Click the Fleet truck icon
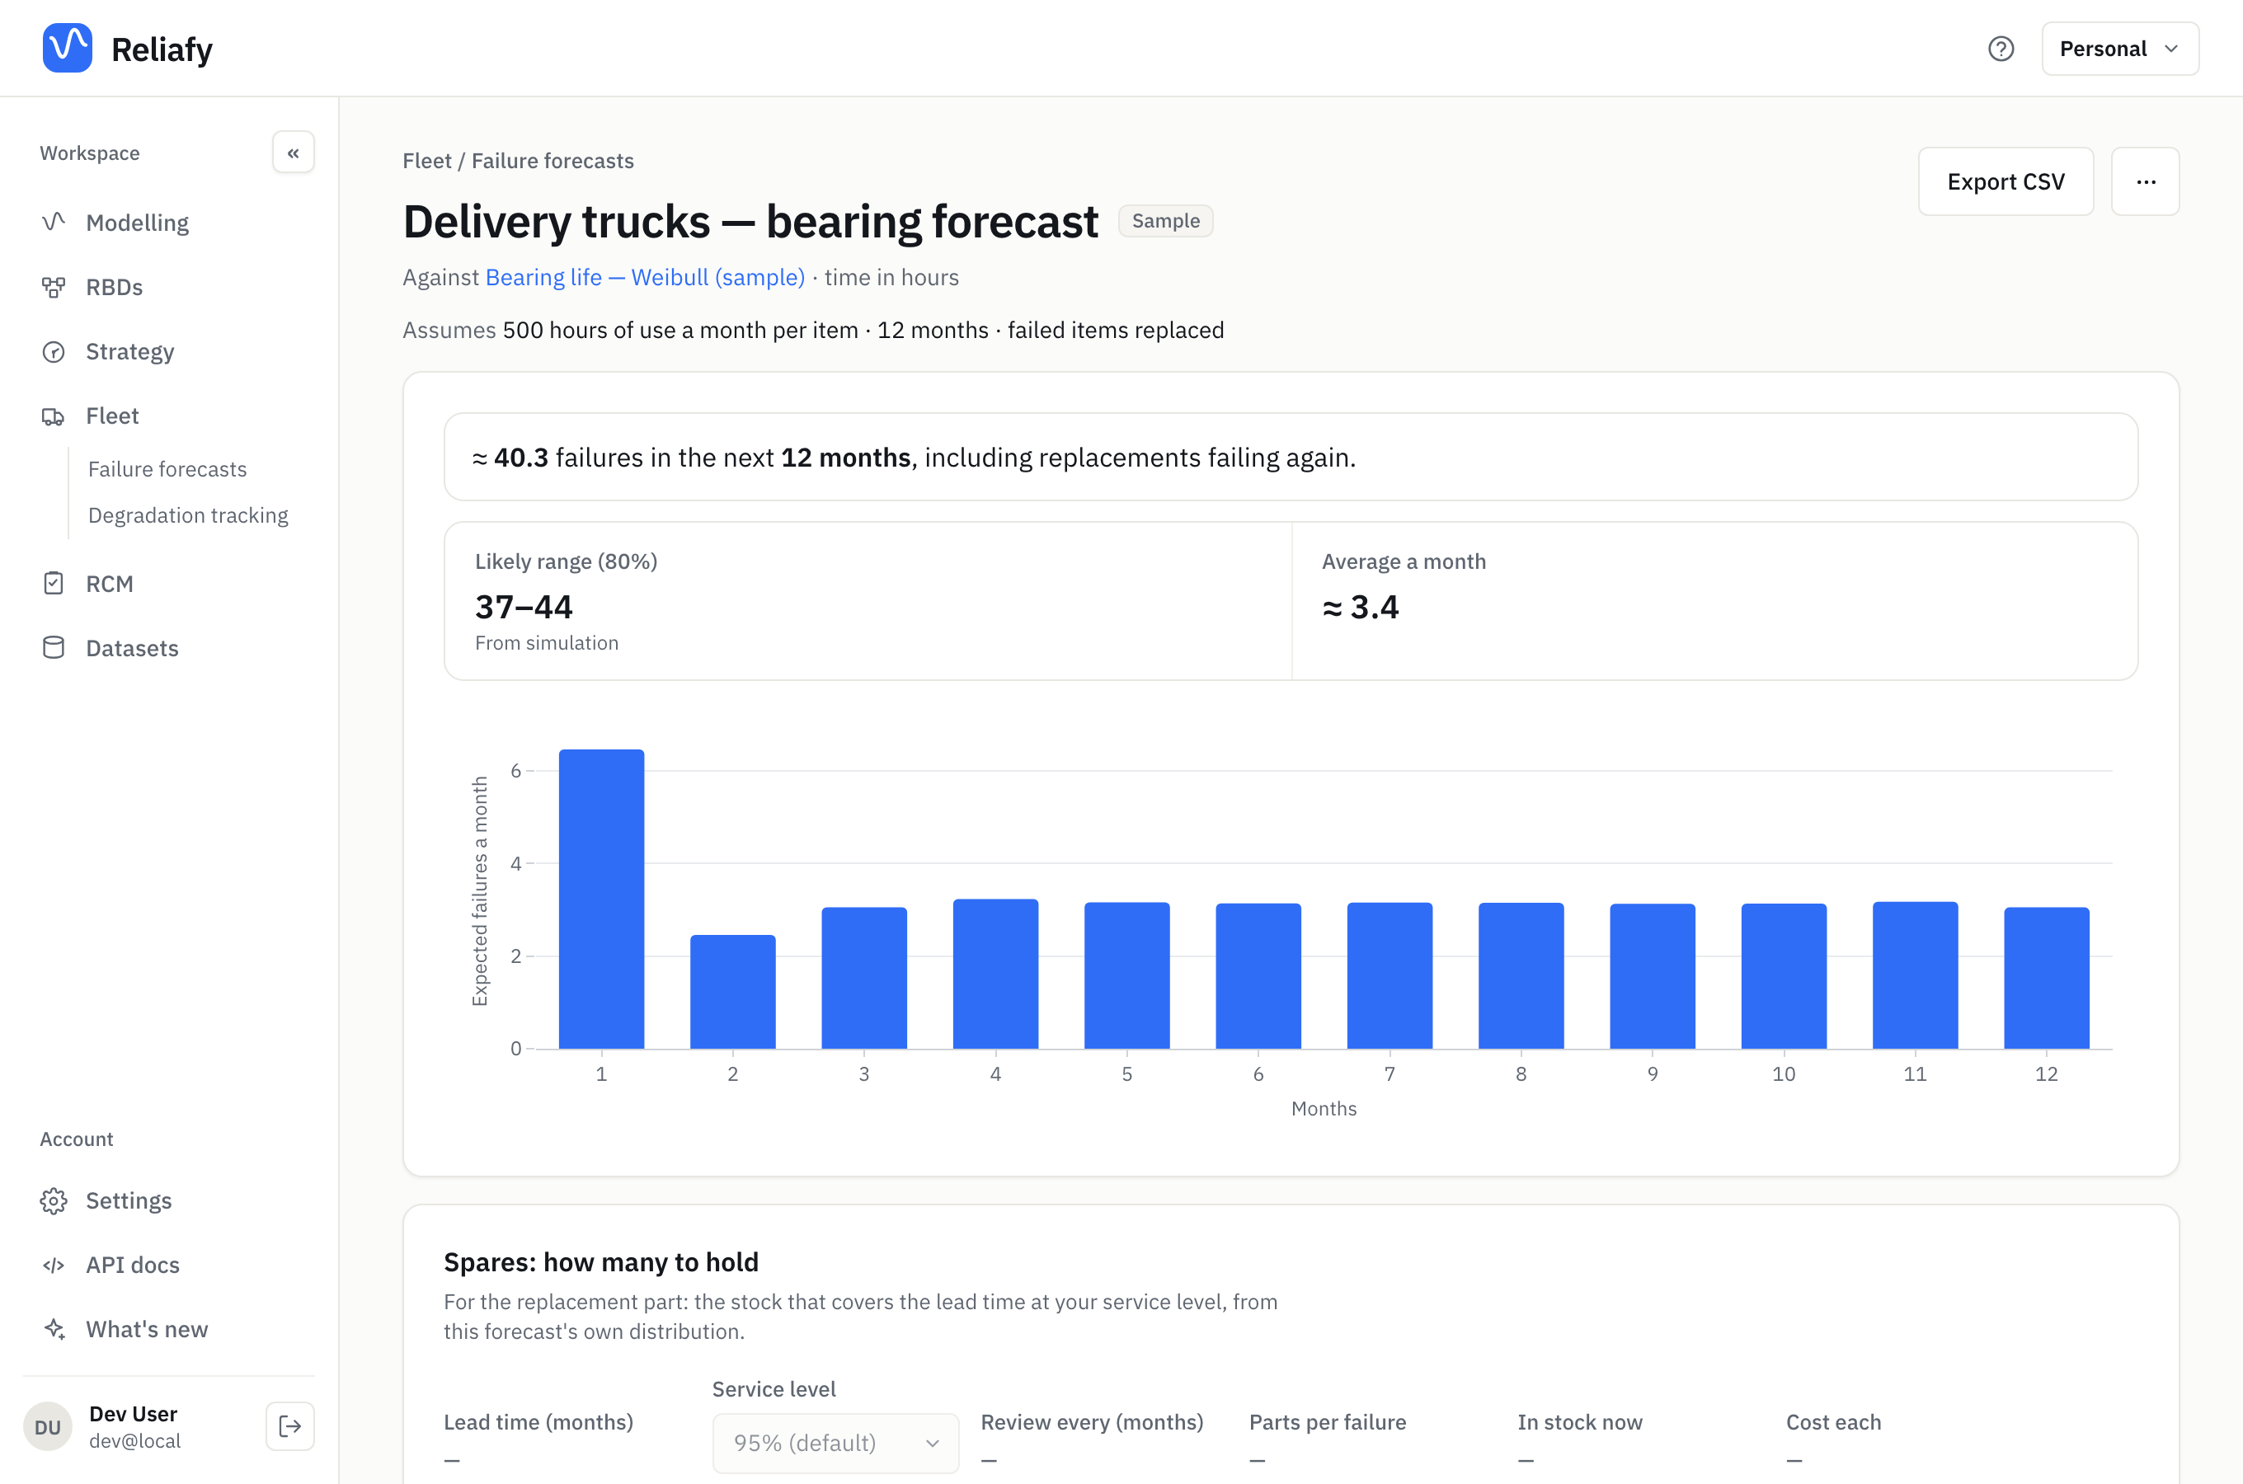 coord(53,416)
